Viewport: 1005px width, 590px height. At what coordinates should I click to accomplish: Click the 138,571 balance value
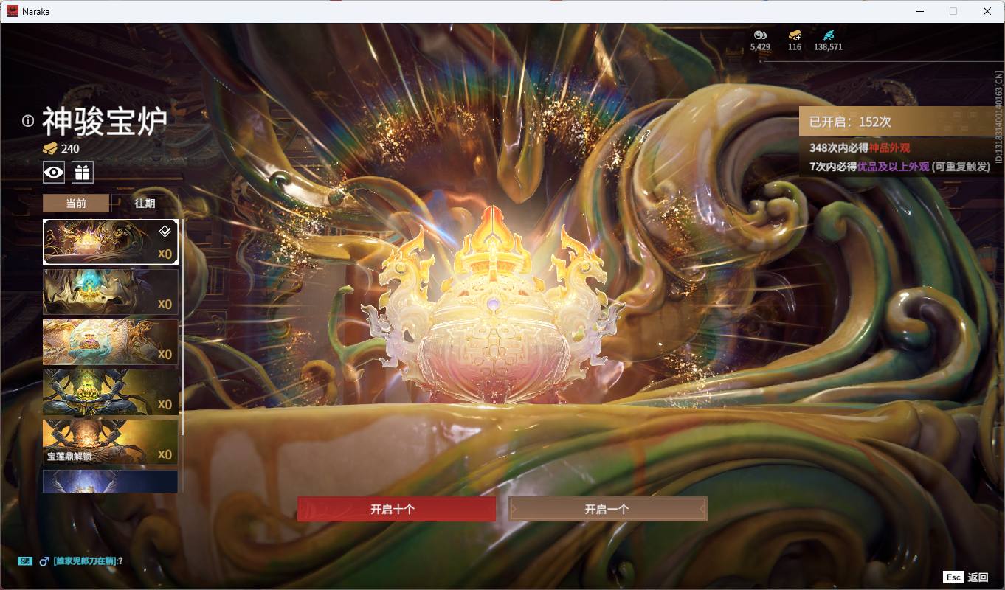pos(828,46)
